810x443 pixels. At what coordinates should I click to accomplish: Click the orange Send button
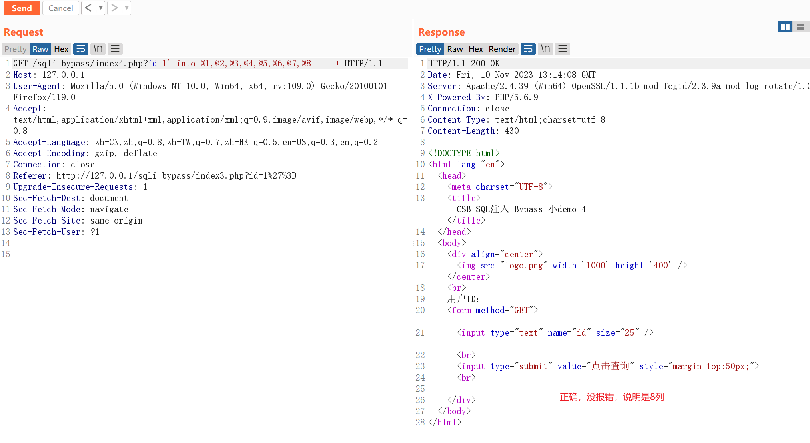[x=22, y=8]
